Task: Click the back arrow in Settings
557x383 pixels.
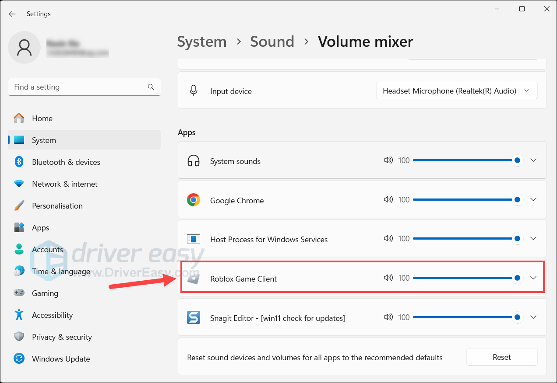Action: pyautogui.click(x=12, y=14)
